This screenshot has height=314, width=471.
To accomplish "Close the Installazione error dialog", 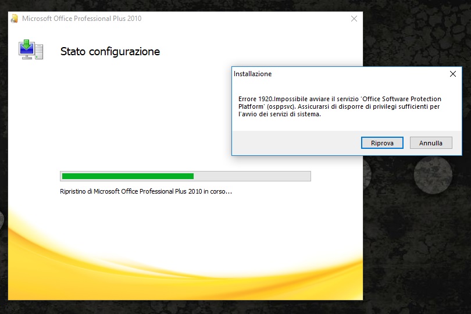I will [x=453, y=74].
